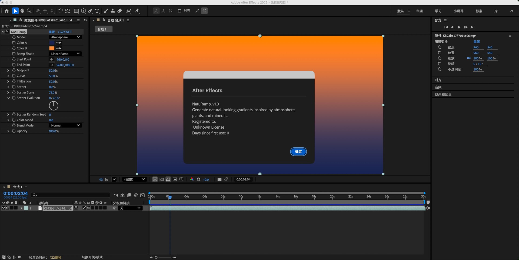Select the Hand tool in toolbar
The width and height of the screenshot is (519, 260).
coord(22,11)
